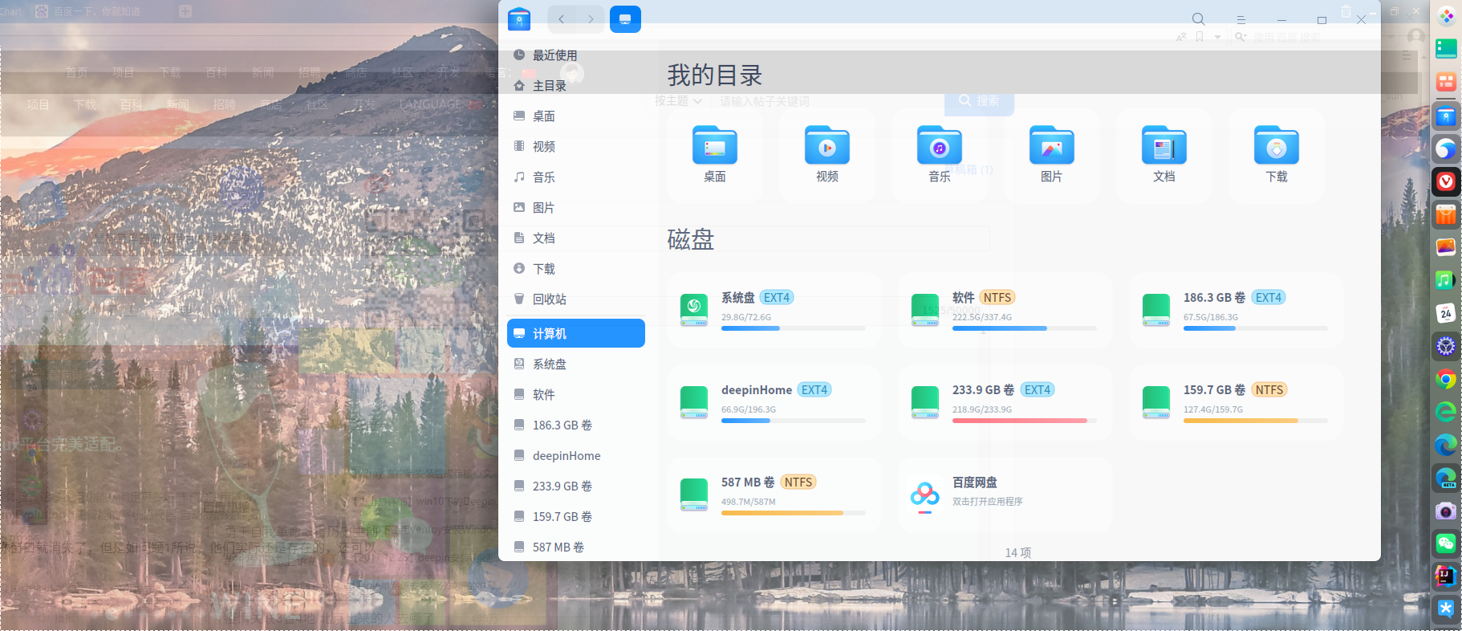The height and width of the screenshot is (631, 1462).
Task: Open 系统盘 in the sidebar
Action: point(576,364)
